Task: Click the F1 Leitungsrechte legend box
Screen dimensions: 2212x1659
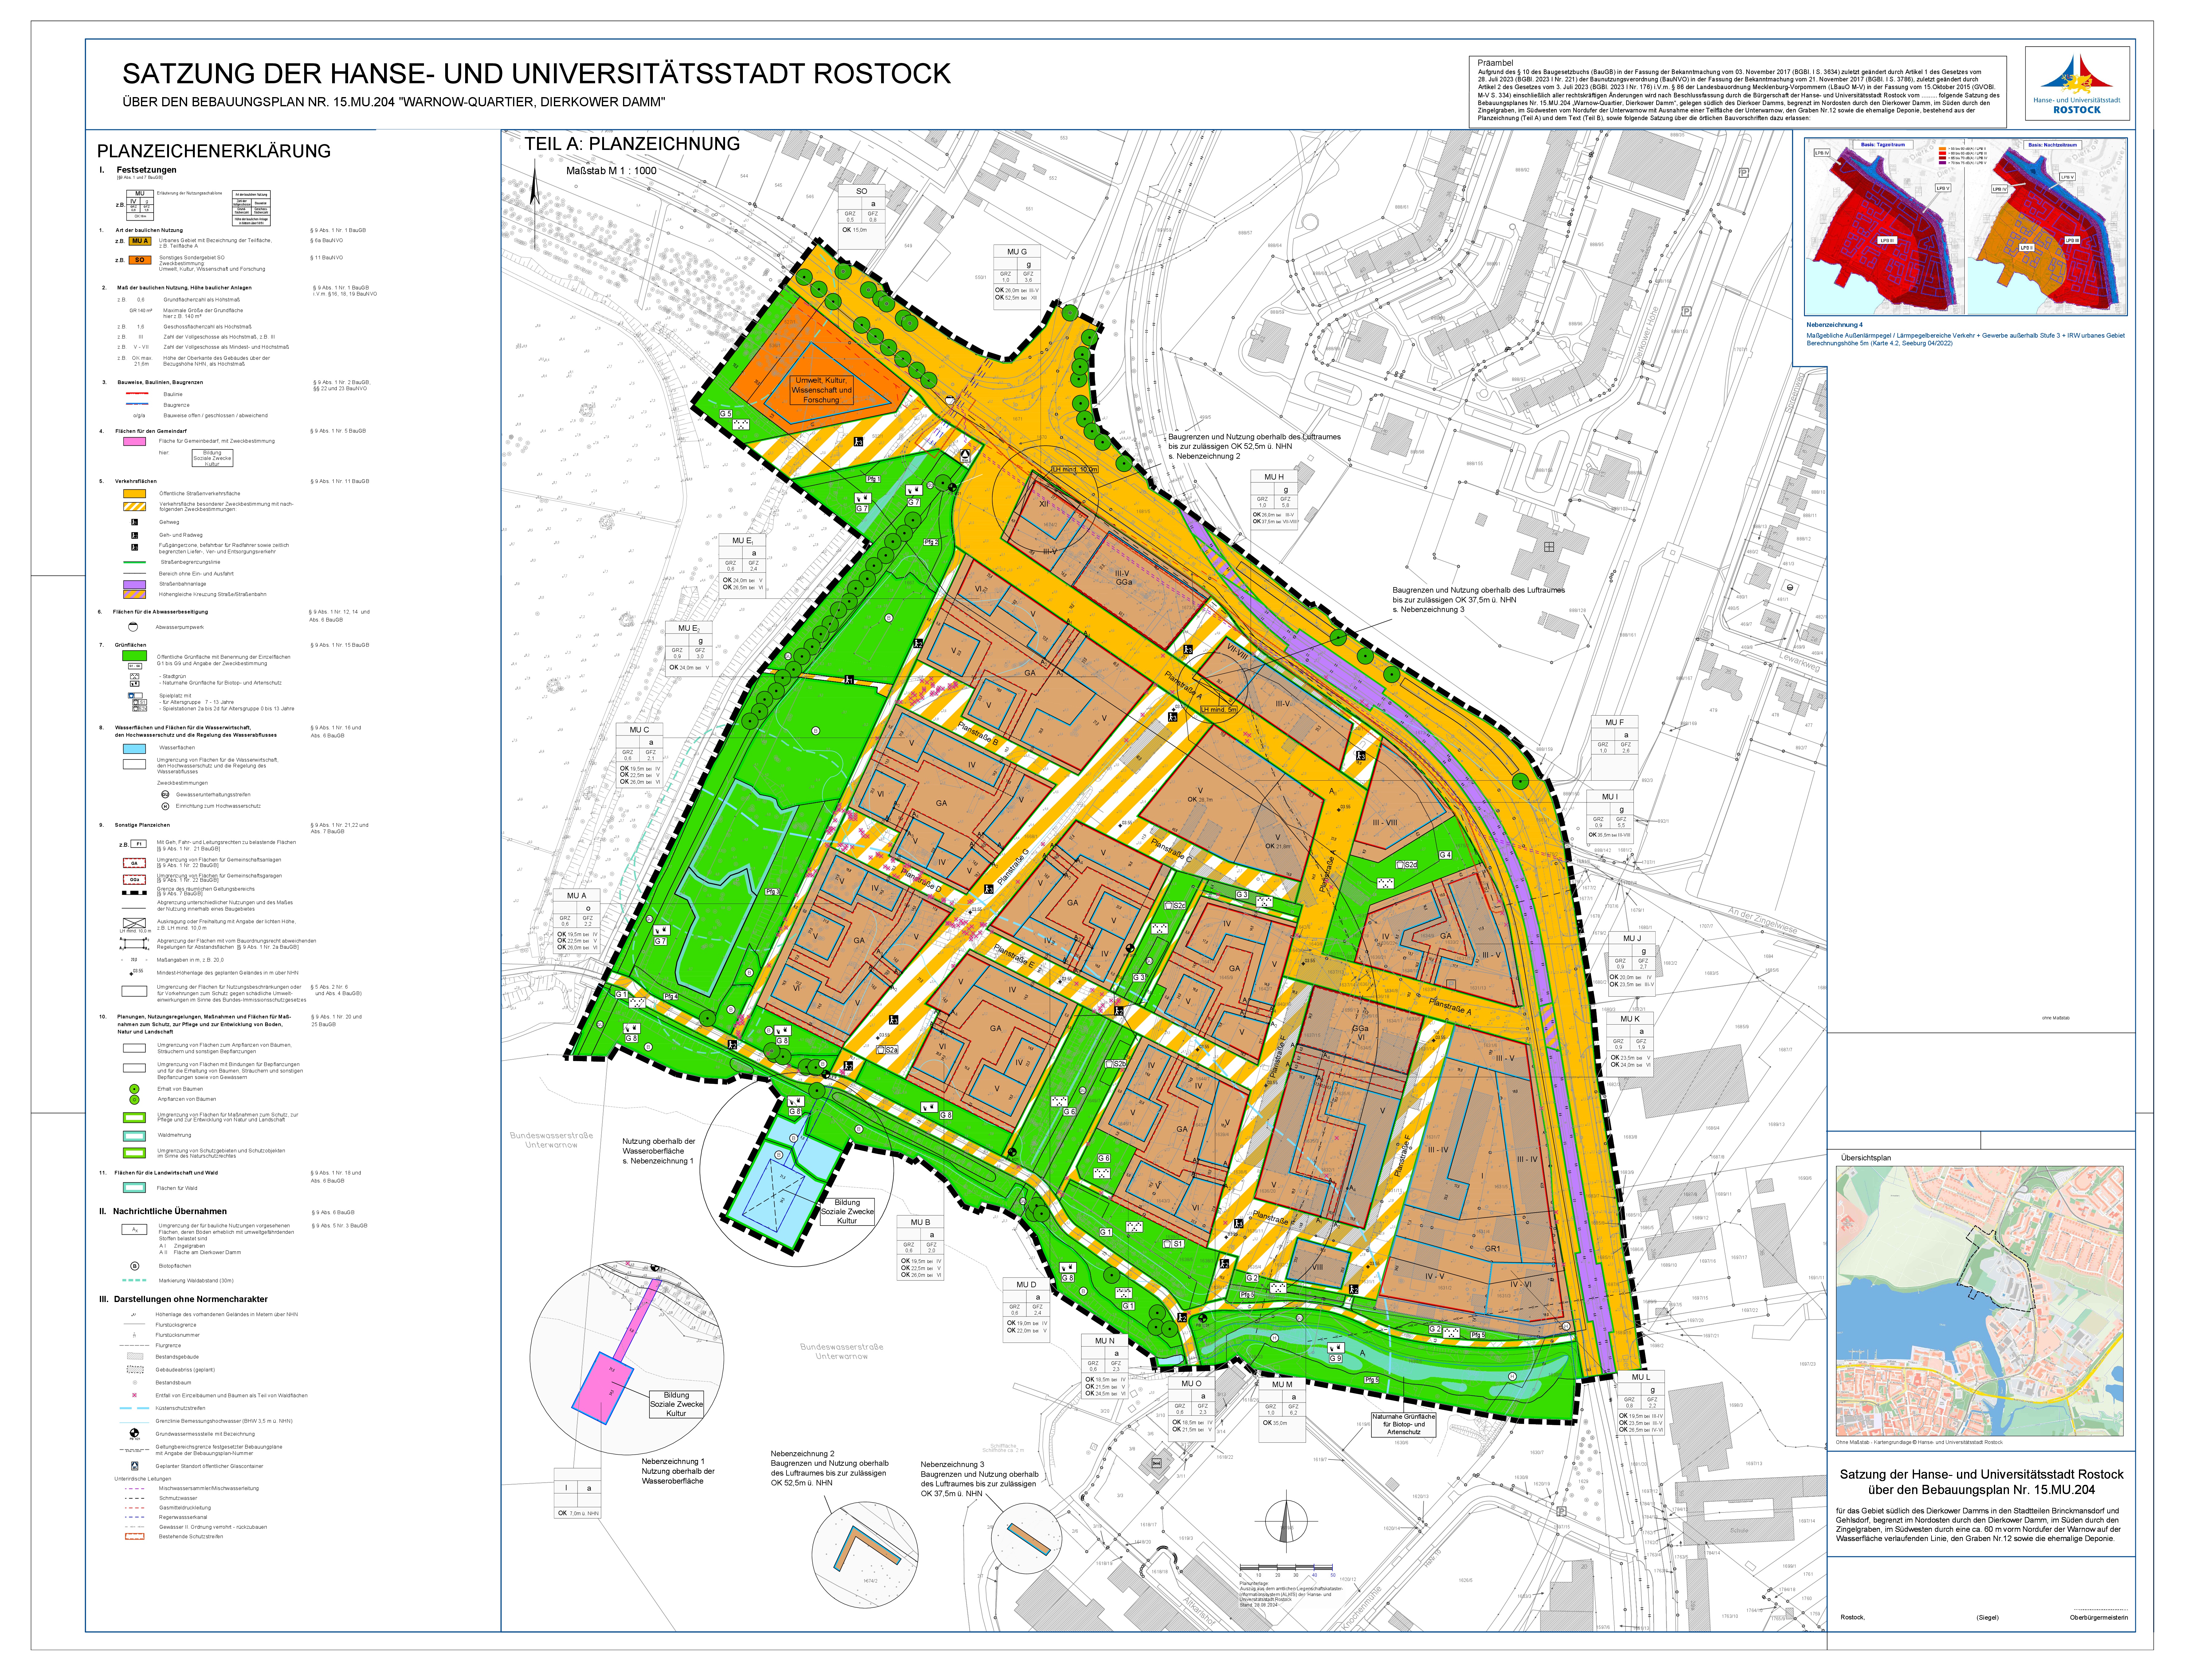Action: click(x=139, y=844)
